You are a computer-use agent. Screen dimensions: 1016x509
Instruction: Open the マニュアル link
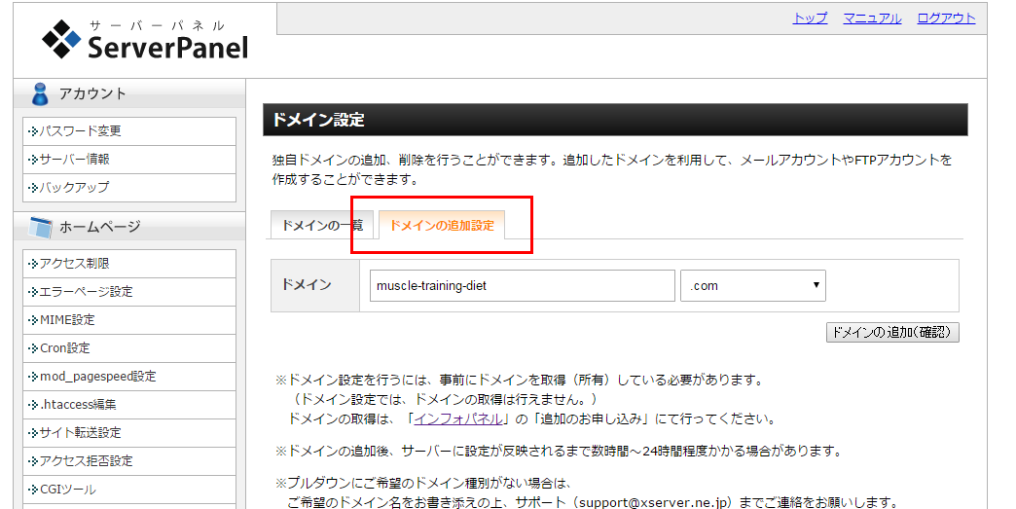[x=872, y=18]
